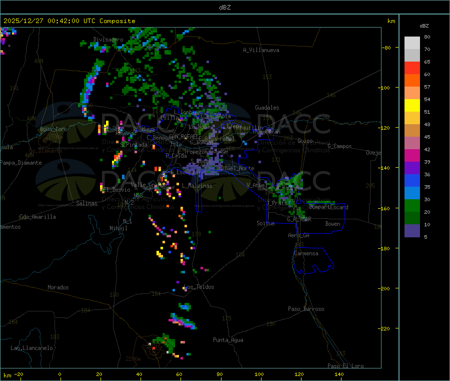Screen dimensions: 450x381
Task: Click the Paso_Barroso map label
Action: click(x=306, y=309)
